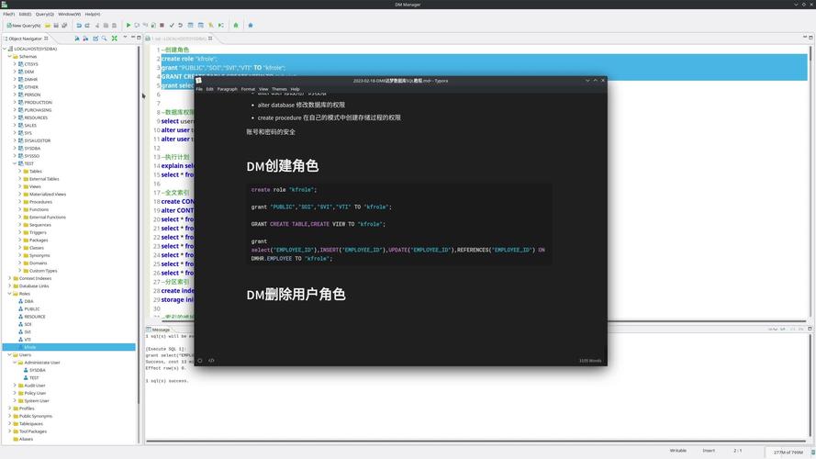
Task: Collapse the Roles folder
Action: point(9,294)
